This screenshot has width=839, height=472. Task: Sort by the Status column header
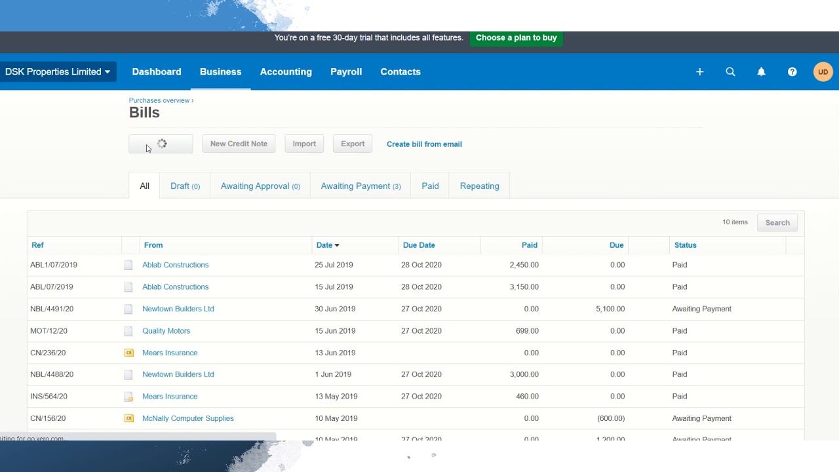[685, 245]
